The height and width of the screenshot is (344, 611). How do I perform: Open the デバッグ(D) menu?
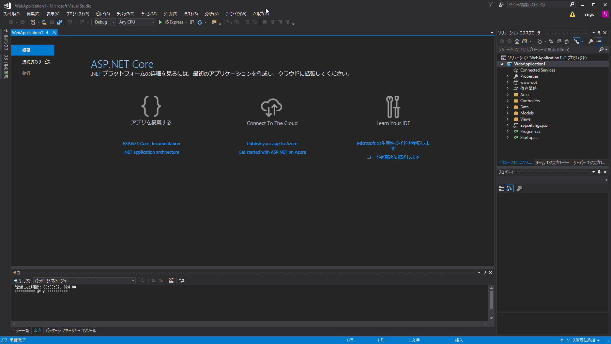(x=125, y=14)
